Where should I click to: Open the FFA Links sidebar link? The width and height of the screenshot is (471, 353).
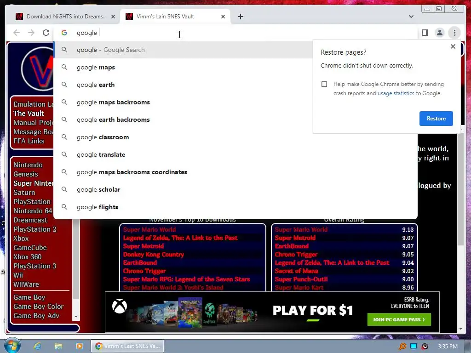pos(29,141)
